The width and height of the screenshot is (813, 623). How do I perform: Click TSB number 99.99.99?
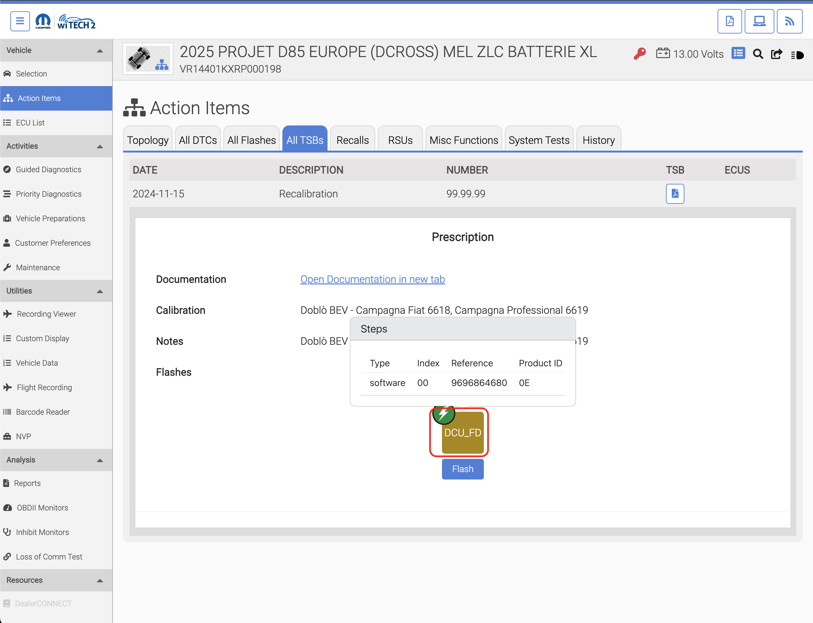465,193
